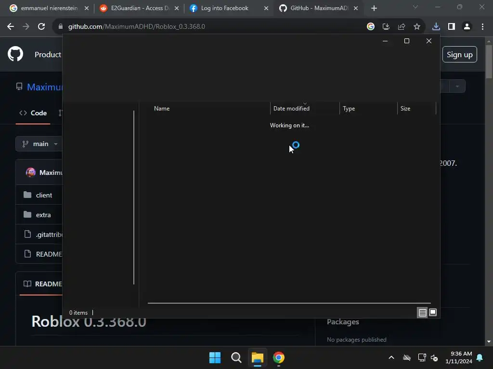Close the emmanuel nierenstein tab
Viewport: 493px width, 369px height.
pos(87,9)
